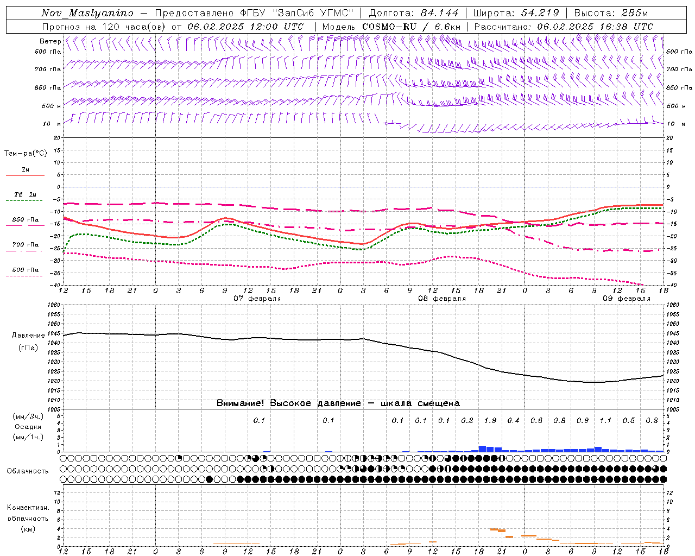This screenshot has height=556, width=695.
Task: Click the "Рассчитано: 06.02.2025 16:38 UTC" timestamp
Action: (x=564, y=27)
